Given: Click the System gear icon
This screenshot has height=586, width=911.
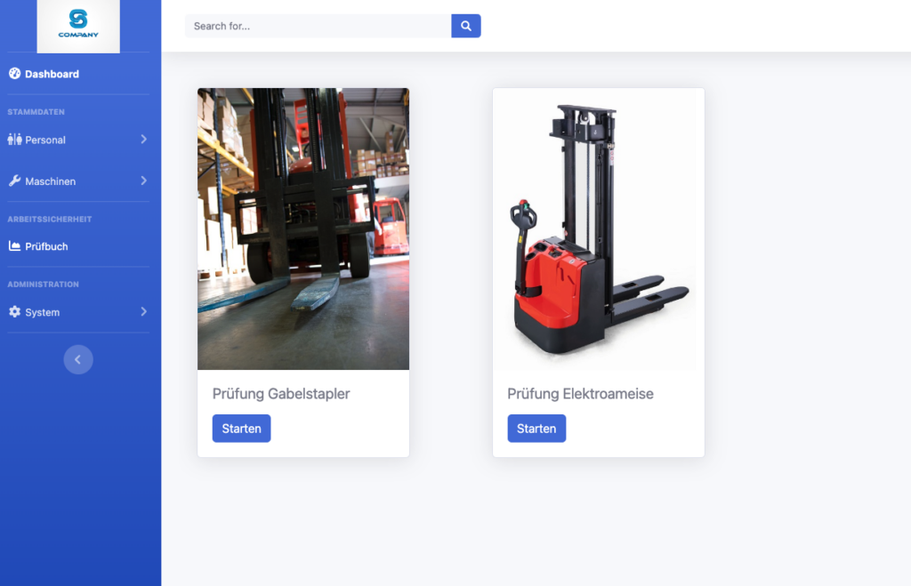Looking at the screenshot, I should pyautogui.click(x=14, y=312).
